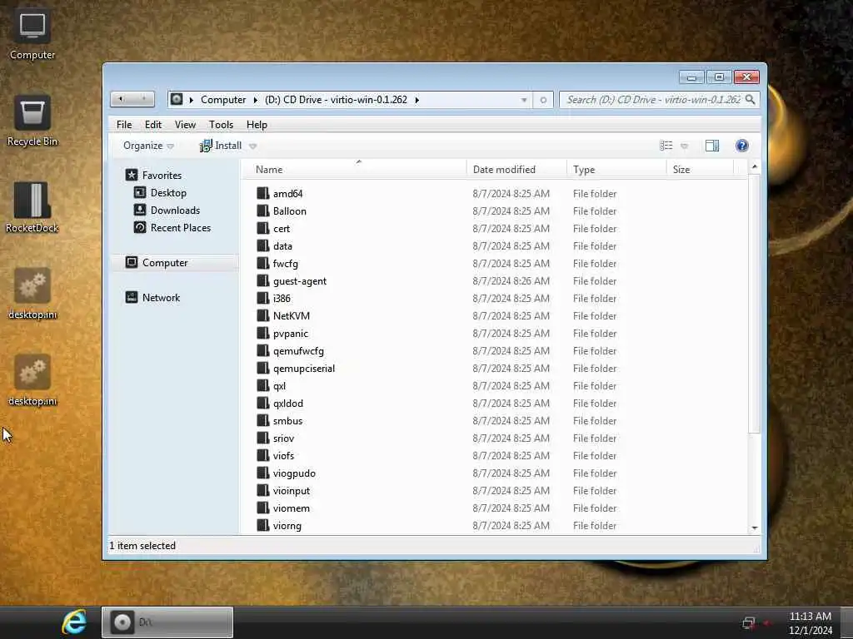This screenshot has height=639, width=853.
Task: Click the data folder icon
Action: tap(263, 245)
